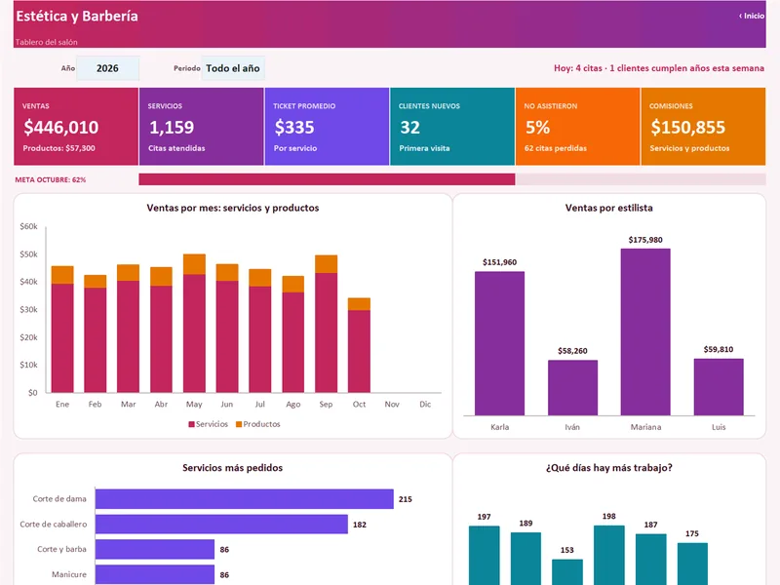This screenshot has height=585, width=780.
Task: Click the Ene bar in monthly sales chart
Action: 62,330
